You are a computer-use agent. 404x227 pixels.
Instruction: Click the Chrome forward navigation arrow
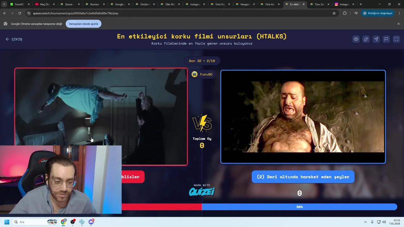12,13
